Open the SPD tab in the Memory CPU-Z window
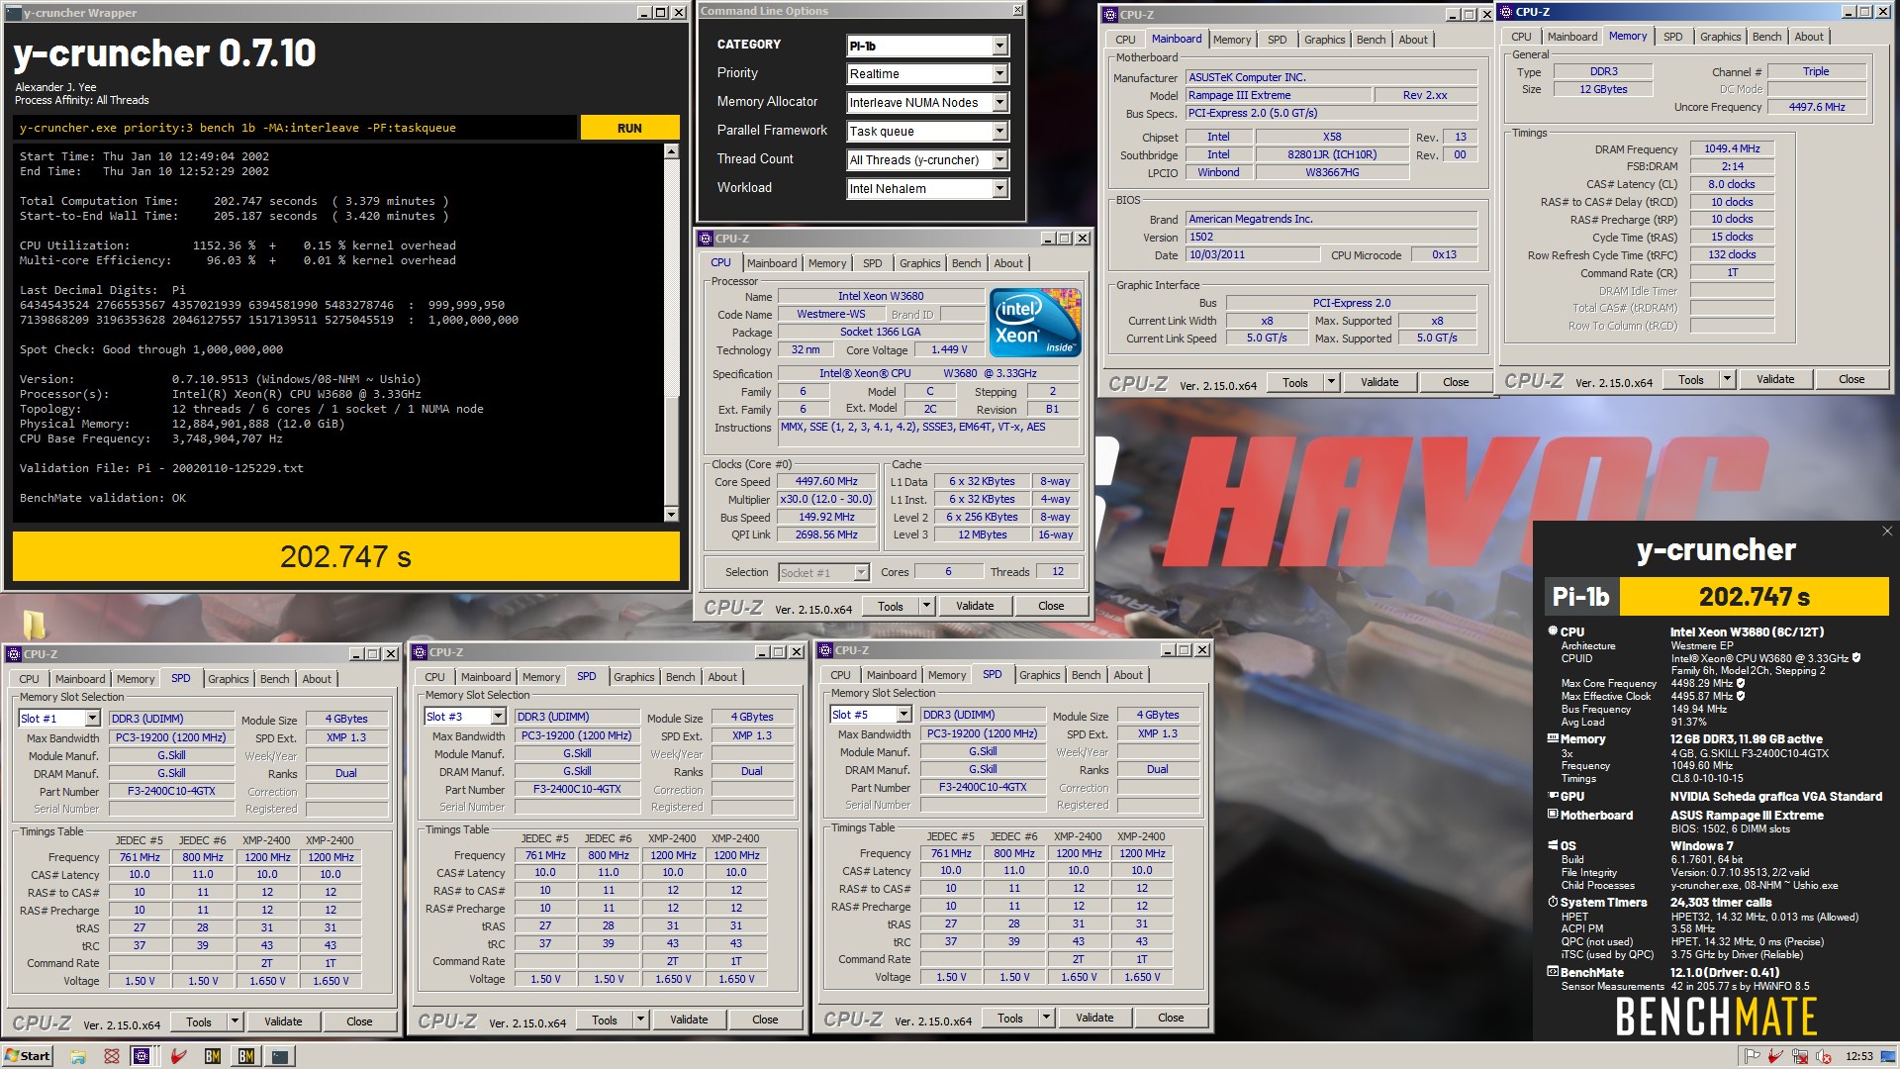 coord(1672,37)
